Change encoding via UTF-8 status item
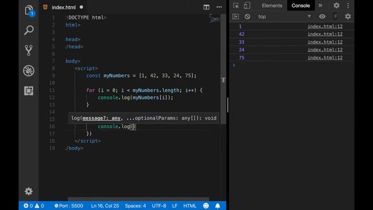 coord(159,206)
